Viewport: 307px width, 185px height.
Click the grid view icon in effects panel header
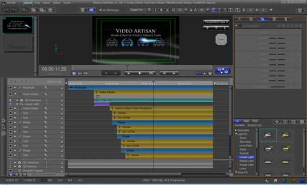click(x=302, y=122)
